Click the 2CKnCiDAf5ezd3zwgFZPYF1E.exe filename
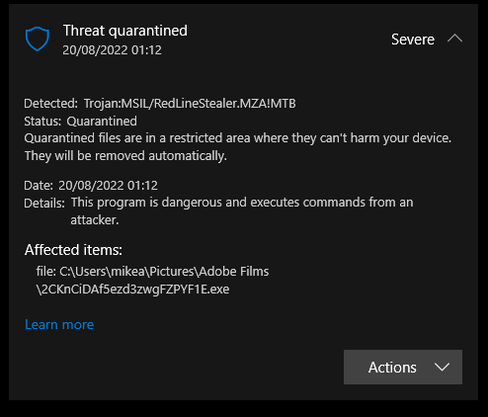 pos(132,290)
